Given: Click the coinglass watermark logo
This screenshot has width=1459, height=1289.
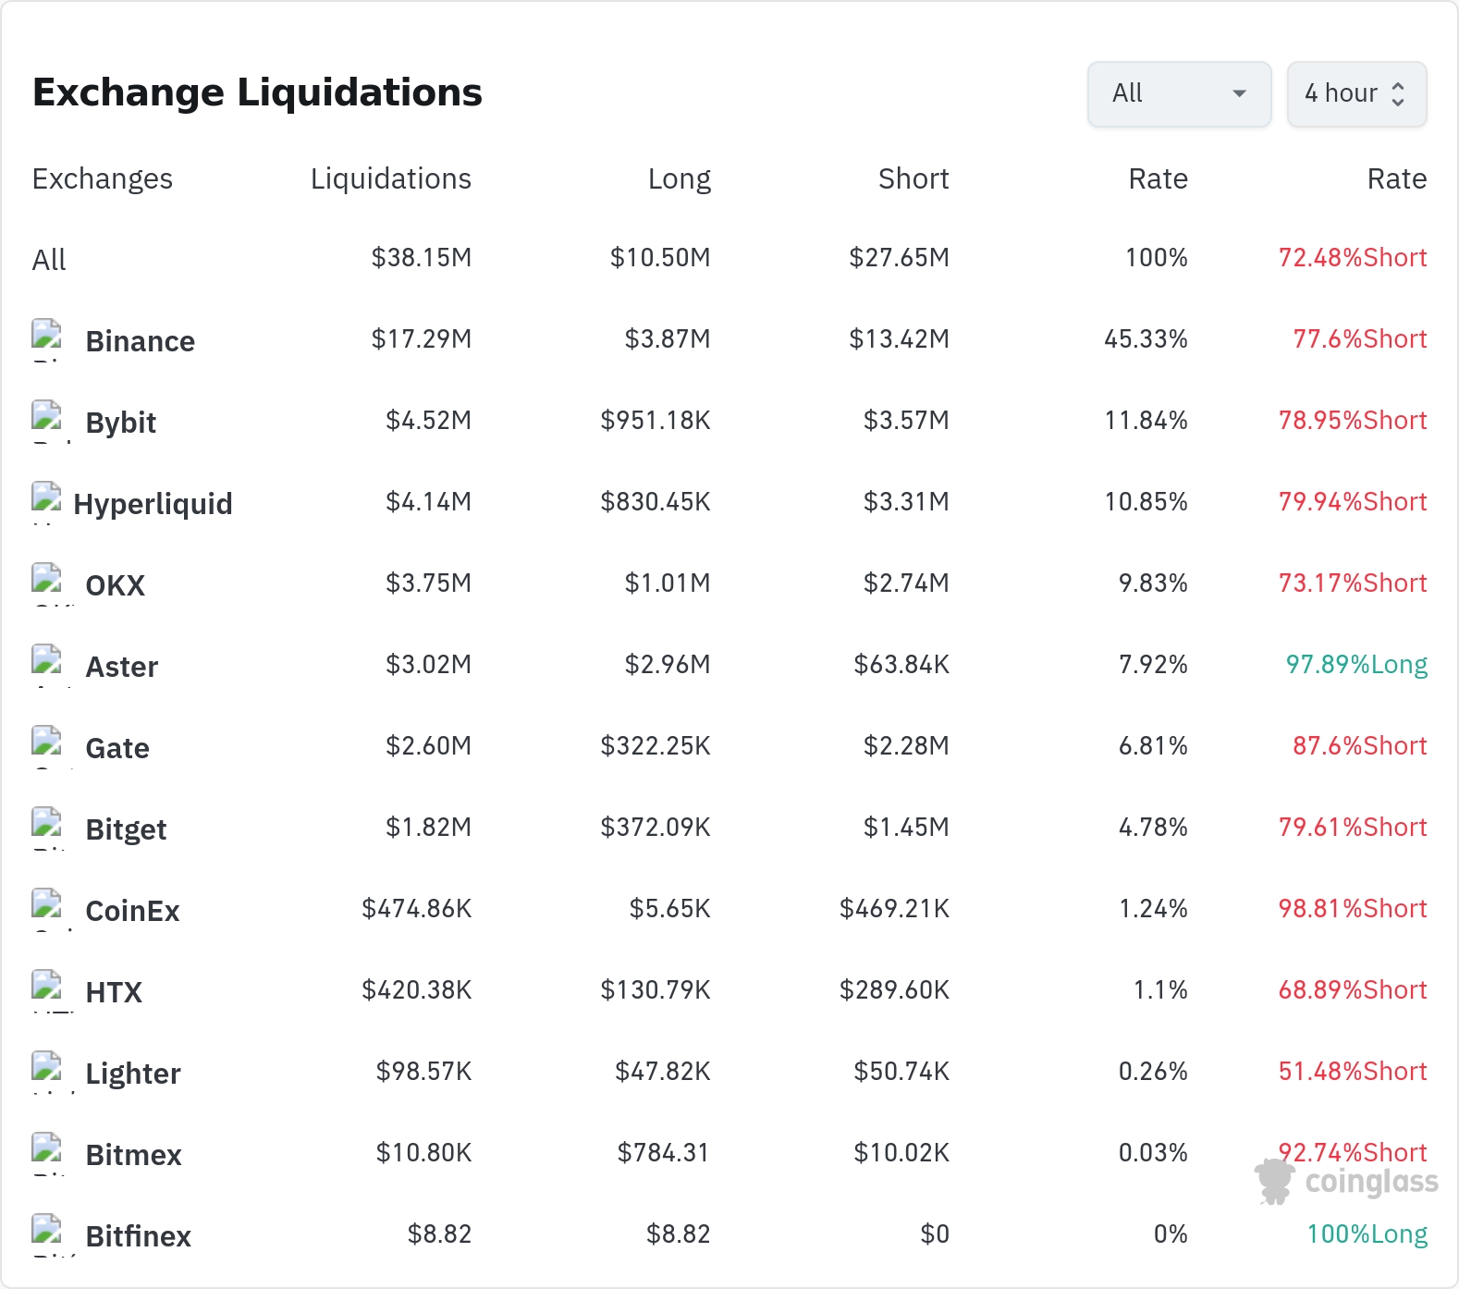Looking at the screenshot, I should pos(1346,1182).
